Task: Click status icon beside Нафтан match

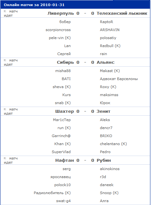Action: 5,158
